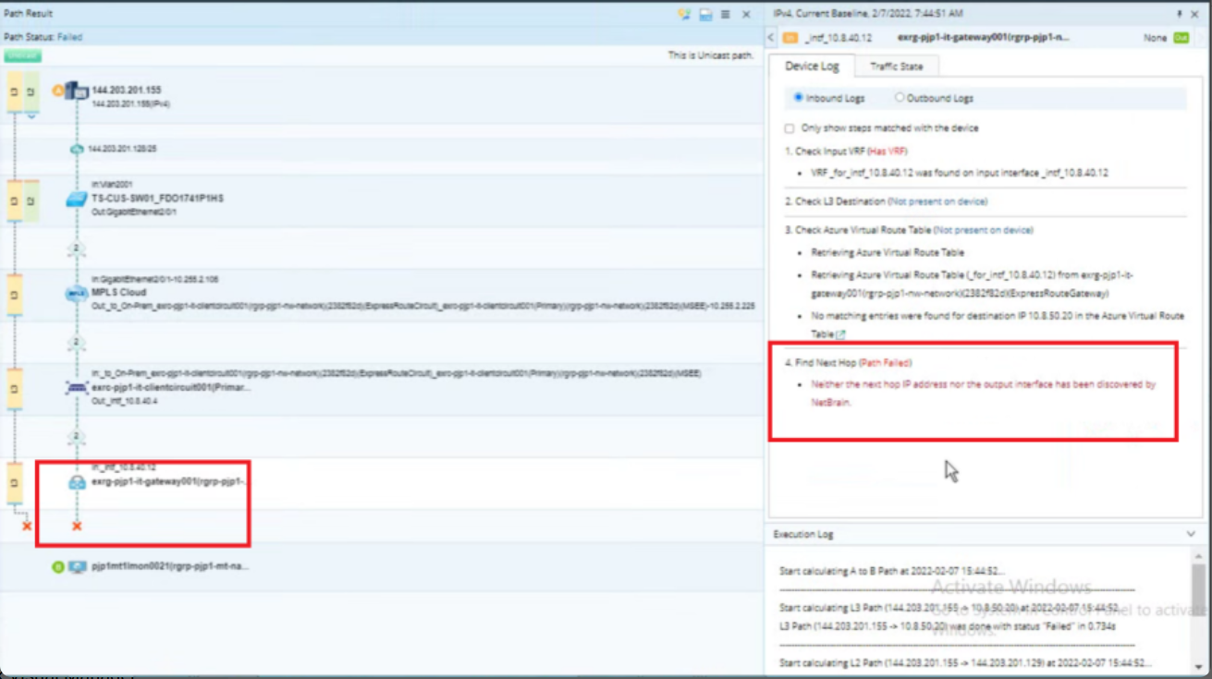This screenshot has width=1212, height=679.
Task: Open the Azure Virtual Route Table external link icon
Action: pos(841,334)
